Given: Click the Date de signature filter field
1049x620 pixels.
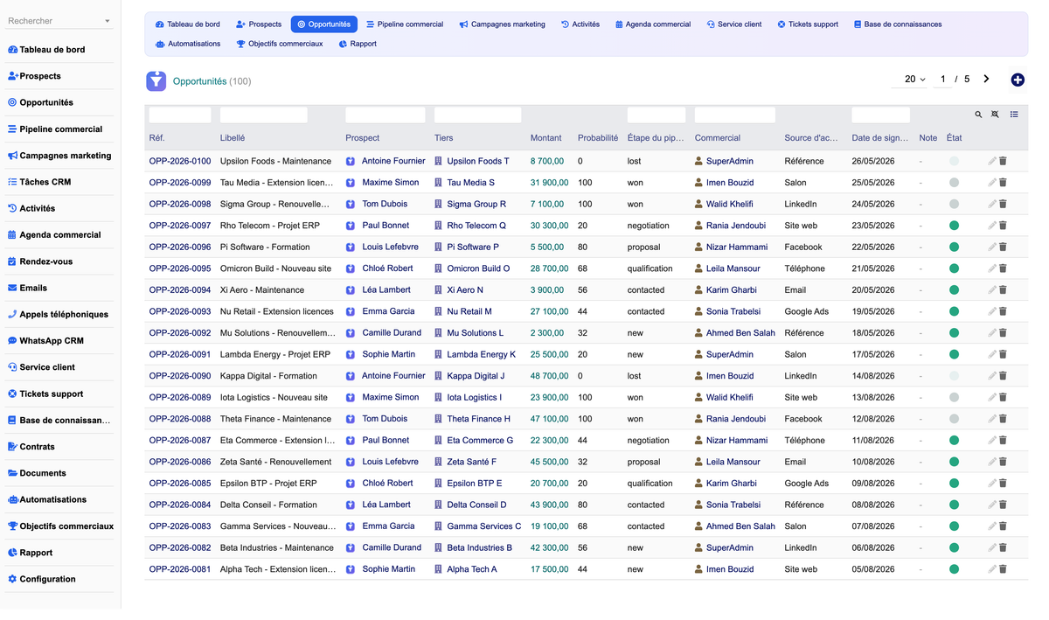Looking at the screenshot, I should [x=881, y=115].
